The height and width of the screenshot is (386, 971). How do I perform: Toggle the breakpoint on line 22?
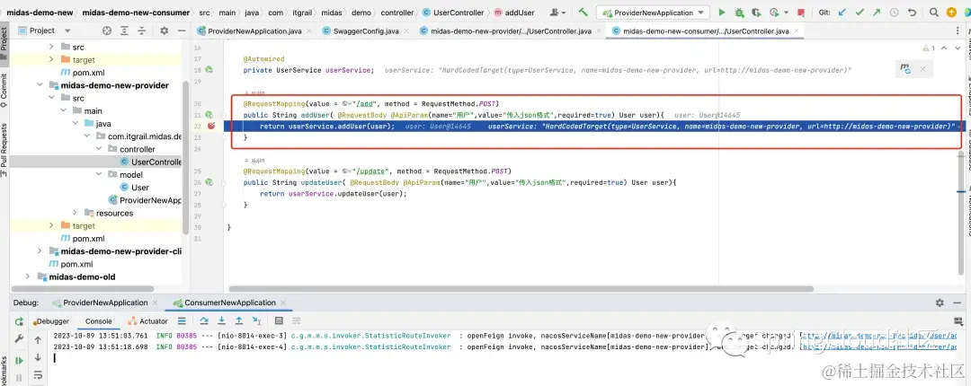(x=210, y=126)
